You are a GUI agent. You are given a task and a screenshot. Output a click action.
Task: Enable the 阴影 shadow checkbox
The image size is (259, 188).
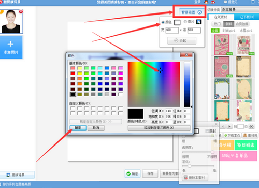coord(207,131)
